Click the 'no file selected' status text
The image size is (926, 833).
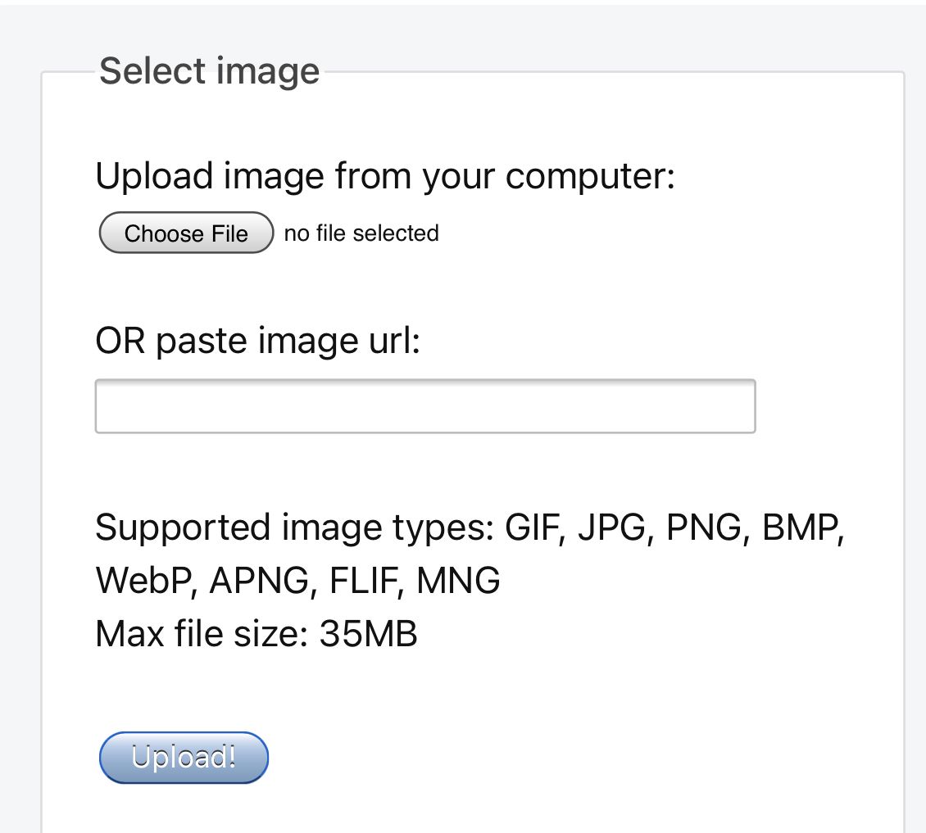(x=361, y=233)
